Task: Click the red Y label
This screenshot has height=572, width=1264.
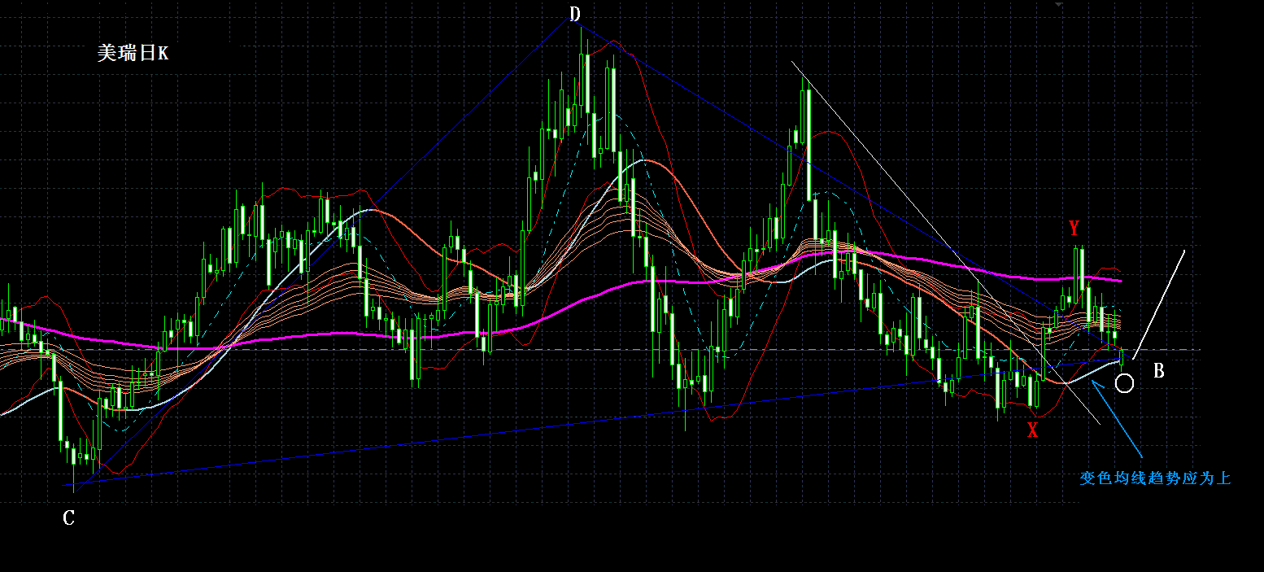Action: pos(1074,228)
